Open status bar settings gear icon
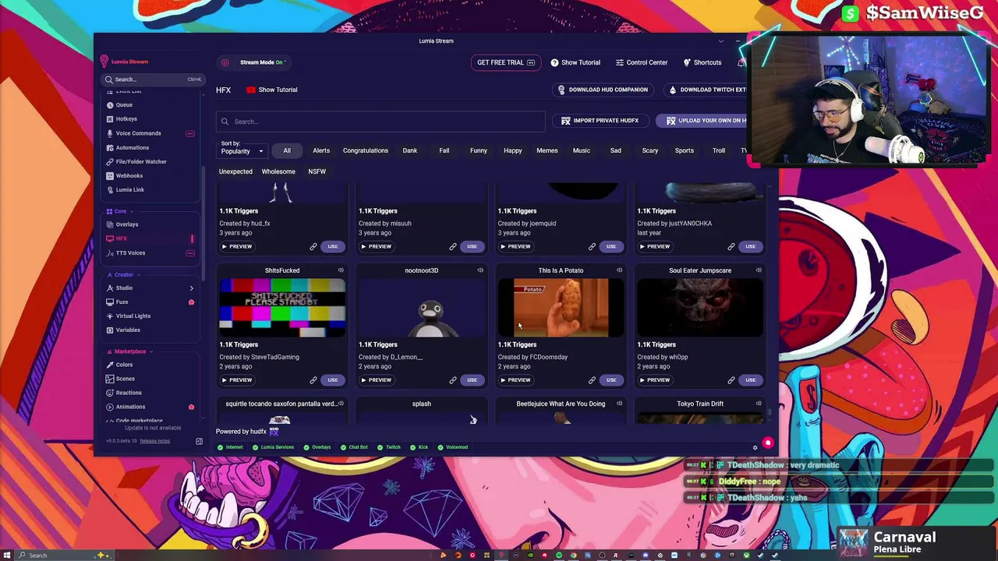The width and height of the screenshot is (998, 561). tap(755, 447)
